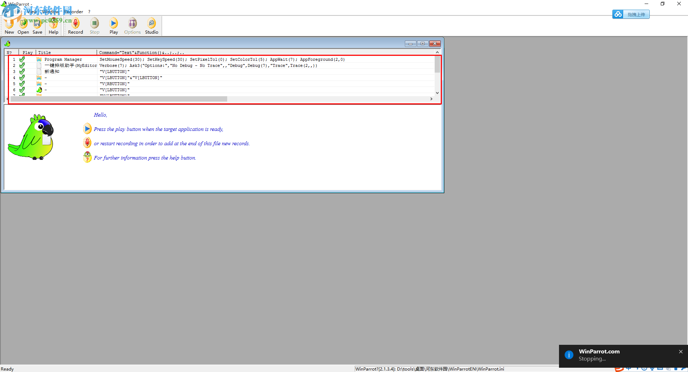688x372 pixels.
Task: Toggle the play checkmark in row 6
Action: (22, 90)
